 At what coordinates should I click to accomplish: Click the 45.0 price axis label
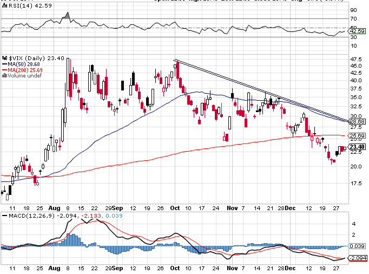pyautogui.click(x=356, y=66)
